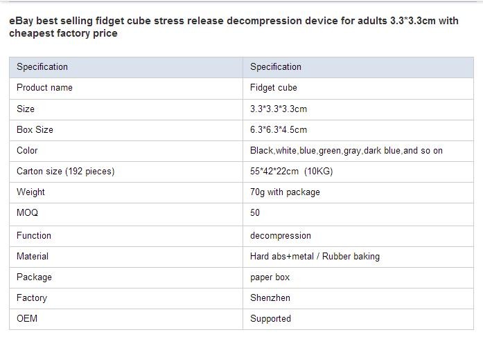Click the Product name label cell
Image resolution: width=483 pixels, height=339 pixels.
(x=126, y=88)
